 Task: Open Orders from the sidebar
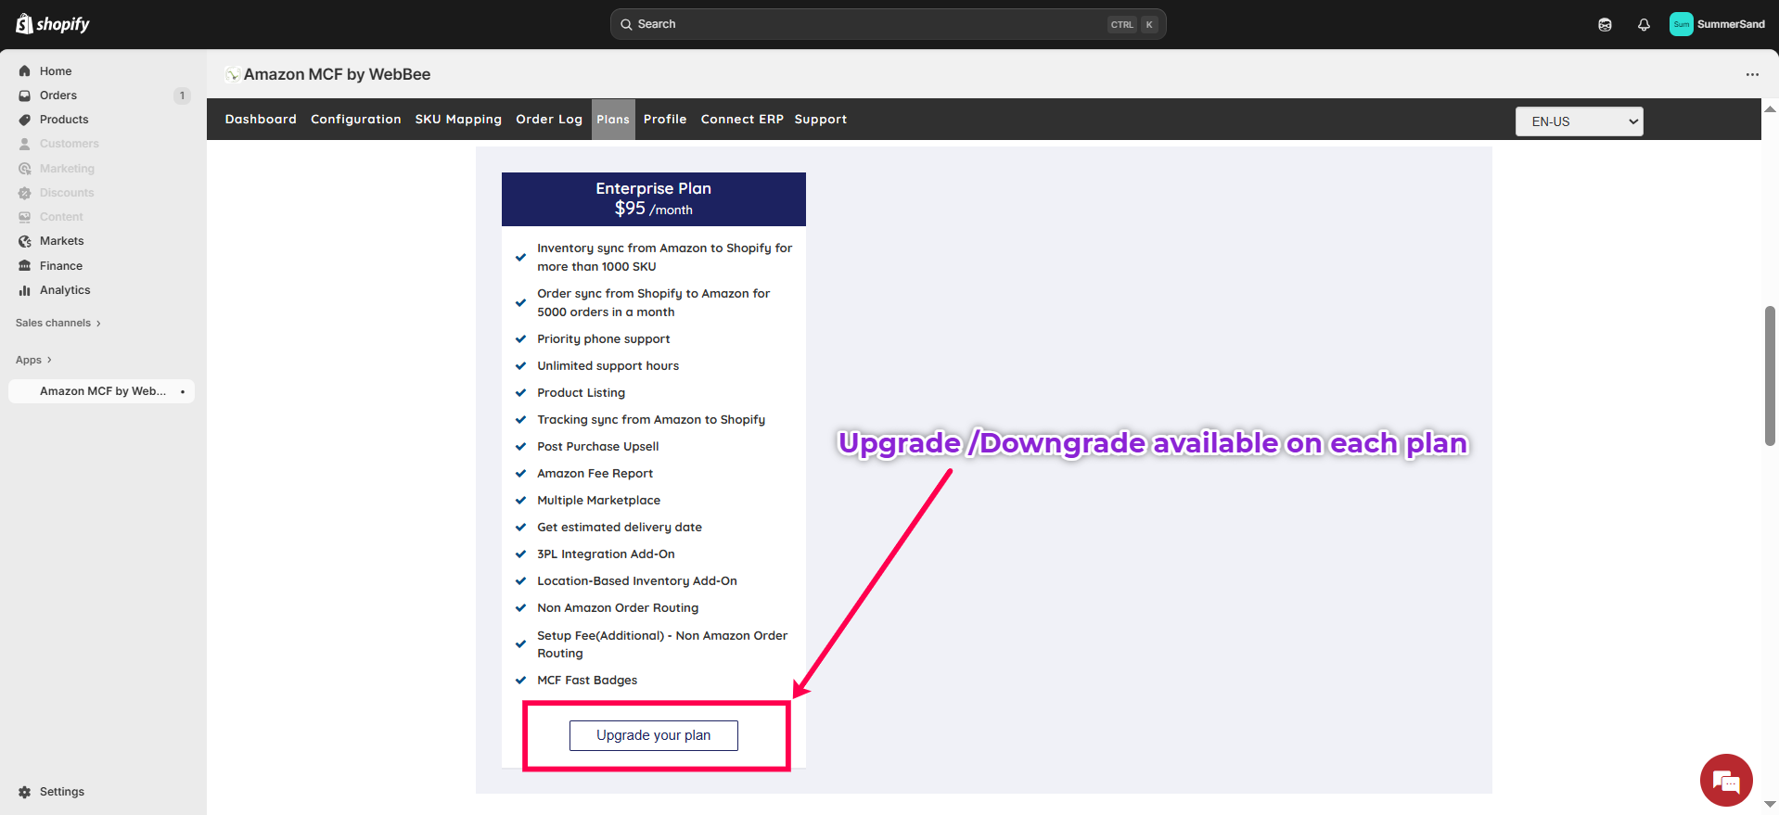(x=58, y=96)
